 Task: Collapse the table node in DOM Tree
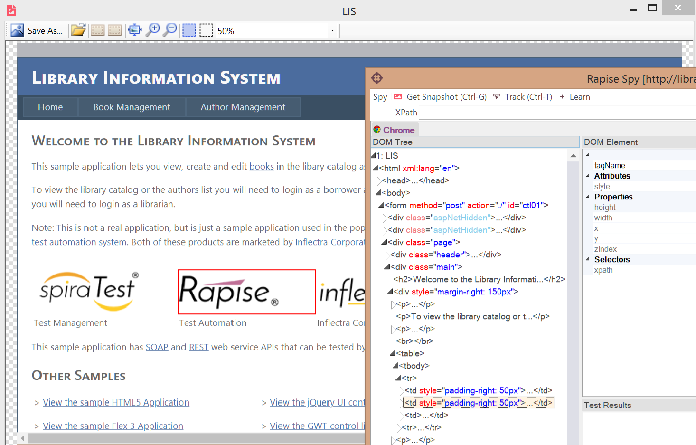(x=393, y=353)
